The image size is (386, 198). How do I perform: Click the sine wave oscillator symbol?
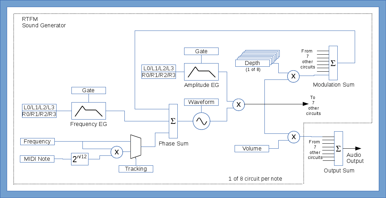click(x=201, y=121)
